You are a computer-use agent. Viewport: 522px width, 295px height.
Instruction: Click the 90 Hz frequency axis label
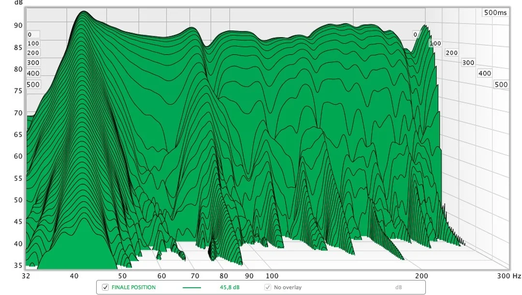coord(249,276)
